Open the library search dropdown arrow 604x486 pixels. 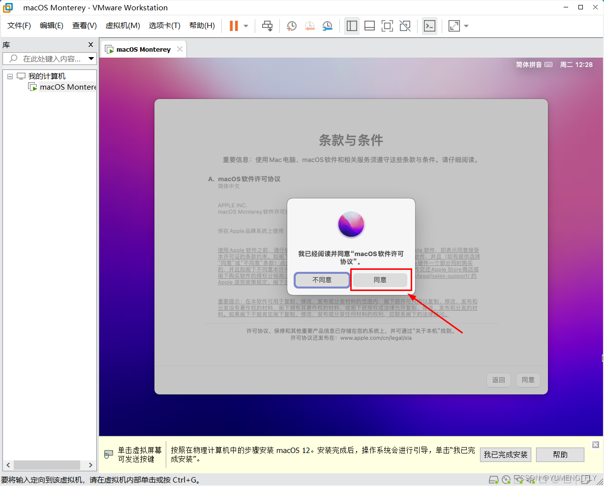tap(91, 59)
